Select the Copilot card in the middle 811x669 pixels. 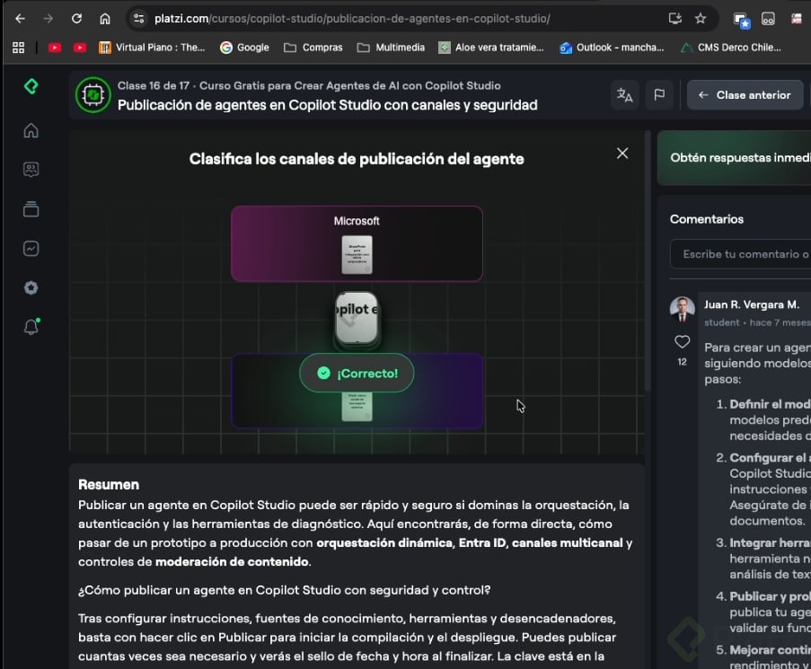point(357,318)
